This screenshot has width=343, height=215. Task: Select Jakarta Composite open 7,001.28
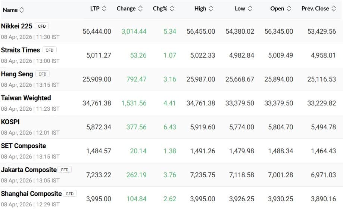pos(281,175)
